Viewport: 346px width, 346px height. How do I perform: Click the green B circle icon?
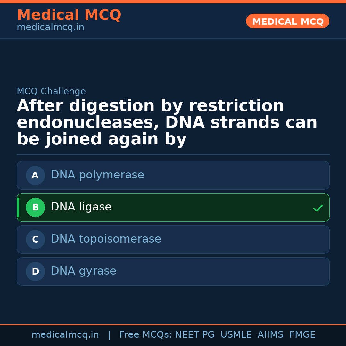pyautogui.click(x=35, y=207)
